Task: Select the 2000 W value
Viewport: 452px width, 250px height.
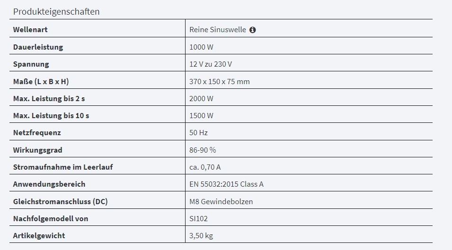Action: coord(201,98)
